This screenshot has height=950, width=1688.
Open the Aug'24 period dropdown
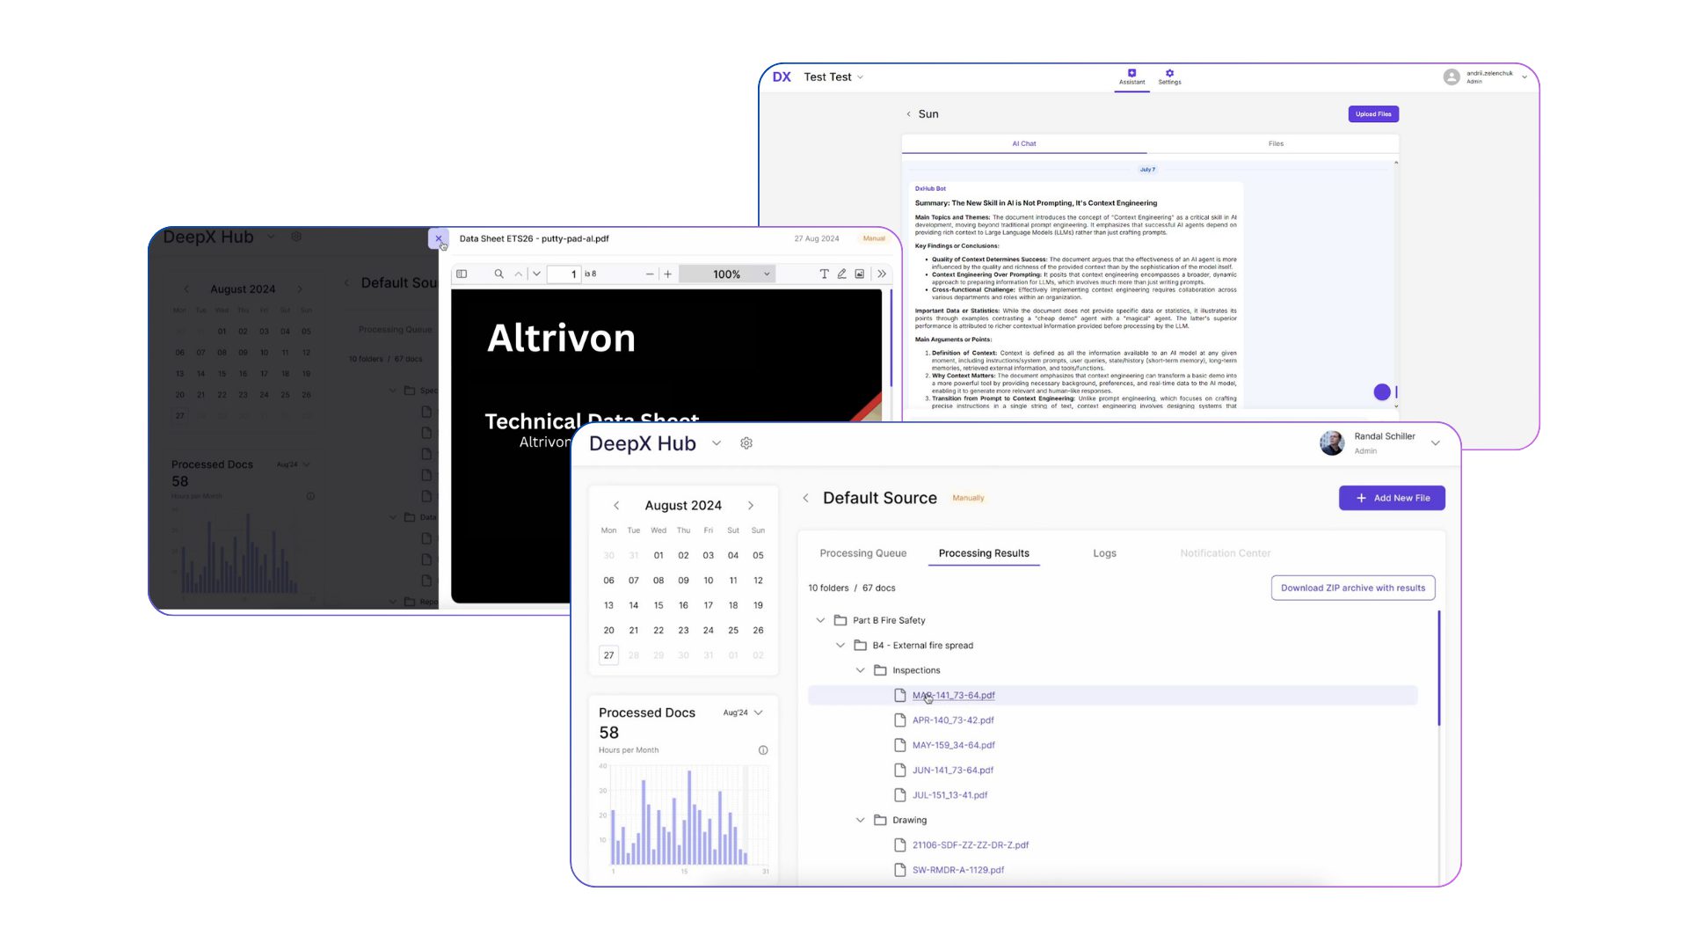tap(743, 712)
